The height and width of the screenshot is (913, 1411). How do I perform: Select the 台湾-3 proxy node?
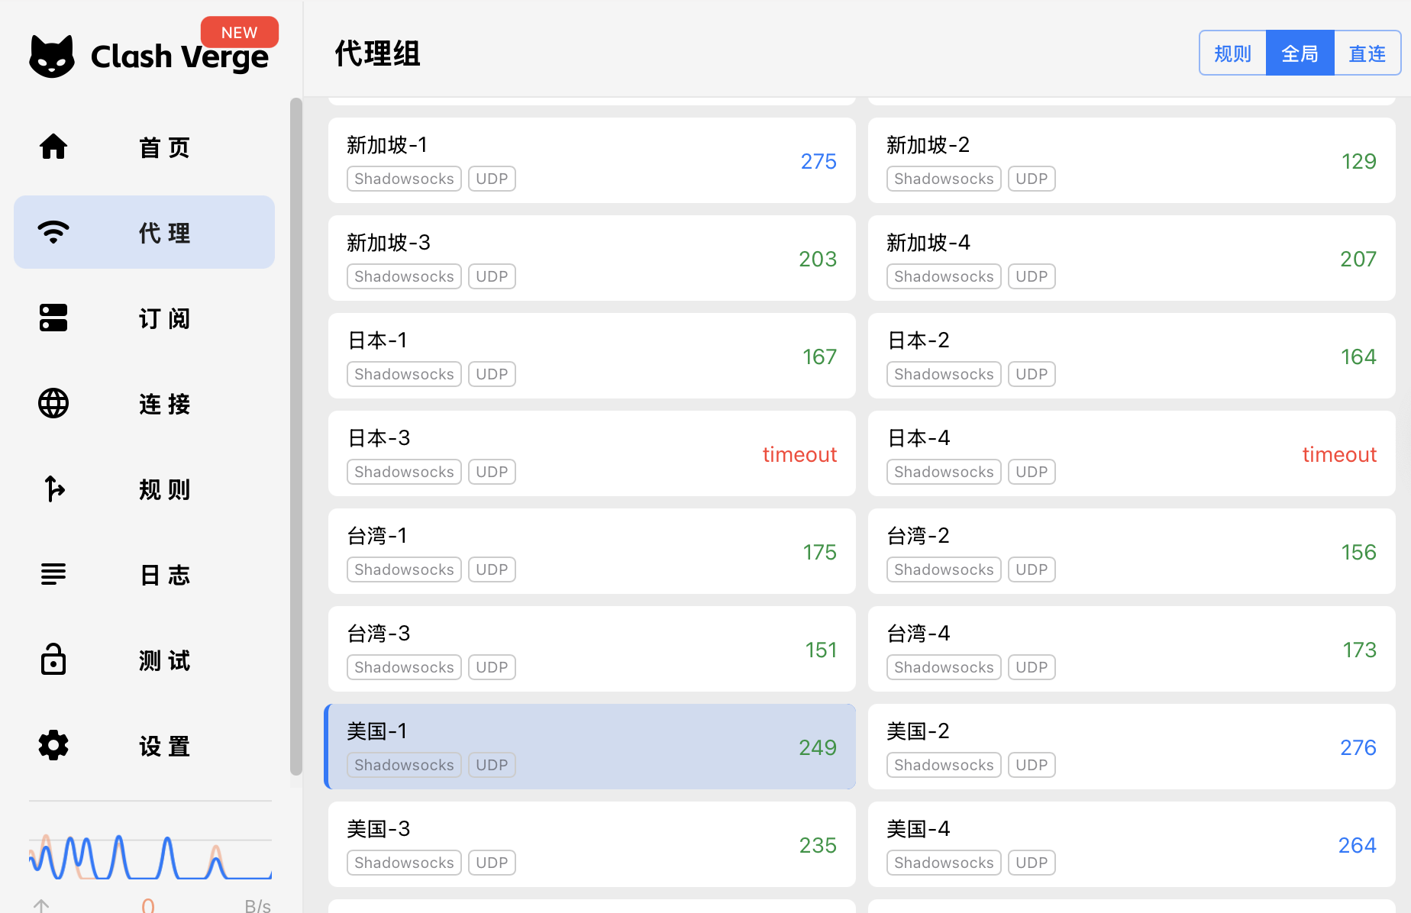pos(592,649)
